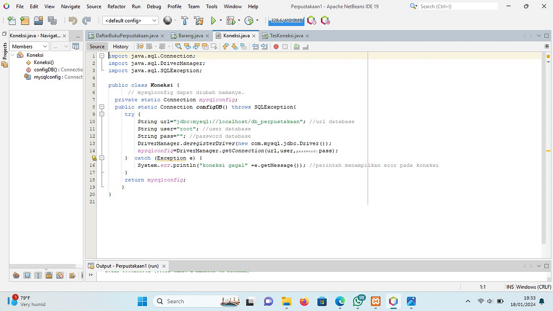The width and height of the screenshot is (553, 311).
Task: Open the Run project dropdown arrow
Action: (221, 20)
